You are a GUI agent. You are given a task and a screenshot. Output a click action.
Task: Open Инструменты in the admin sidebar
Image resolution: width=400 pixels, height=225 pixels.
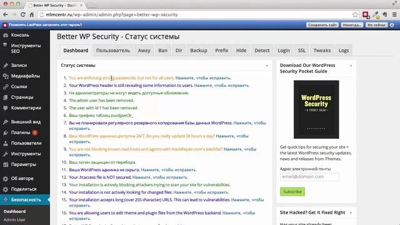coord(25,154)
